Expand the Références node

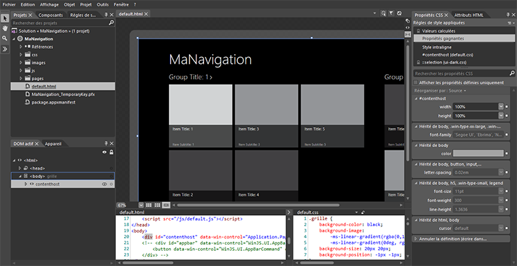(x=21, y=47)
